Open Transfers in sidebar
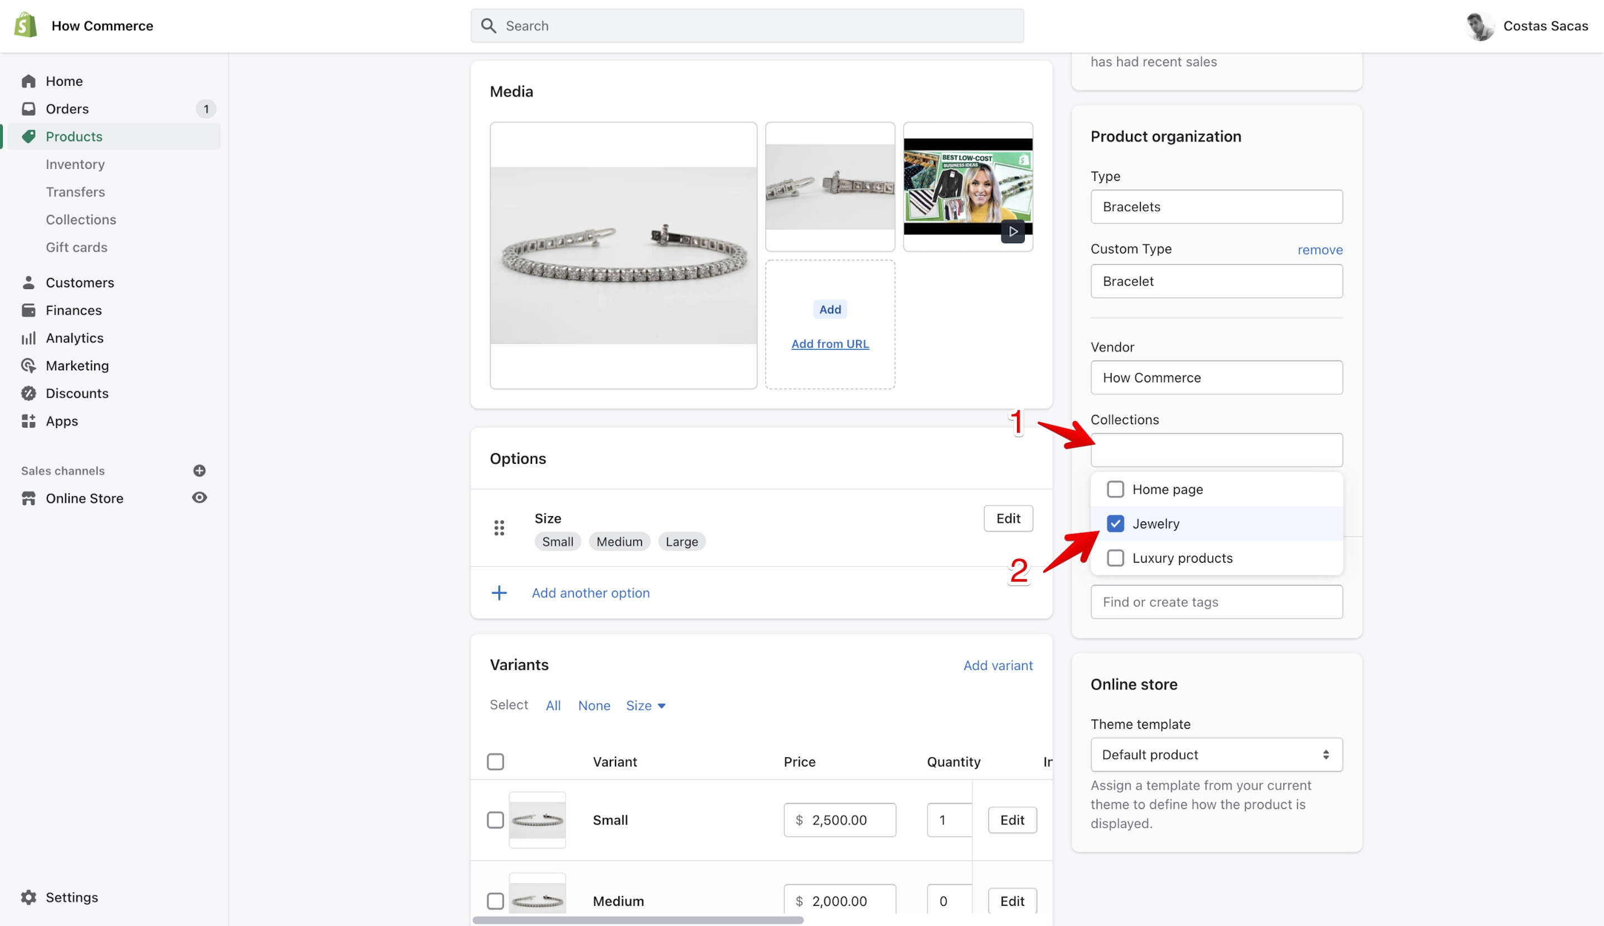Screen dimensions: 1604x926 tap(75, 192)
